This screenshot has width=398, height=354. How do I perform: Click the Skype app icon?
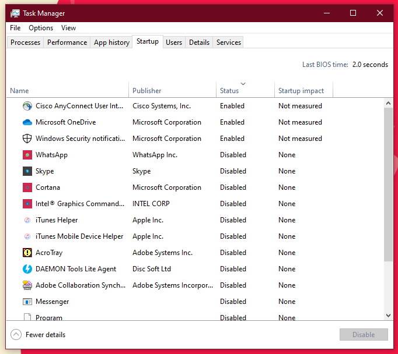27,171
